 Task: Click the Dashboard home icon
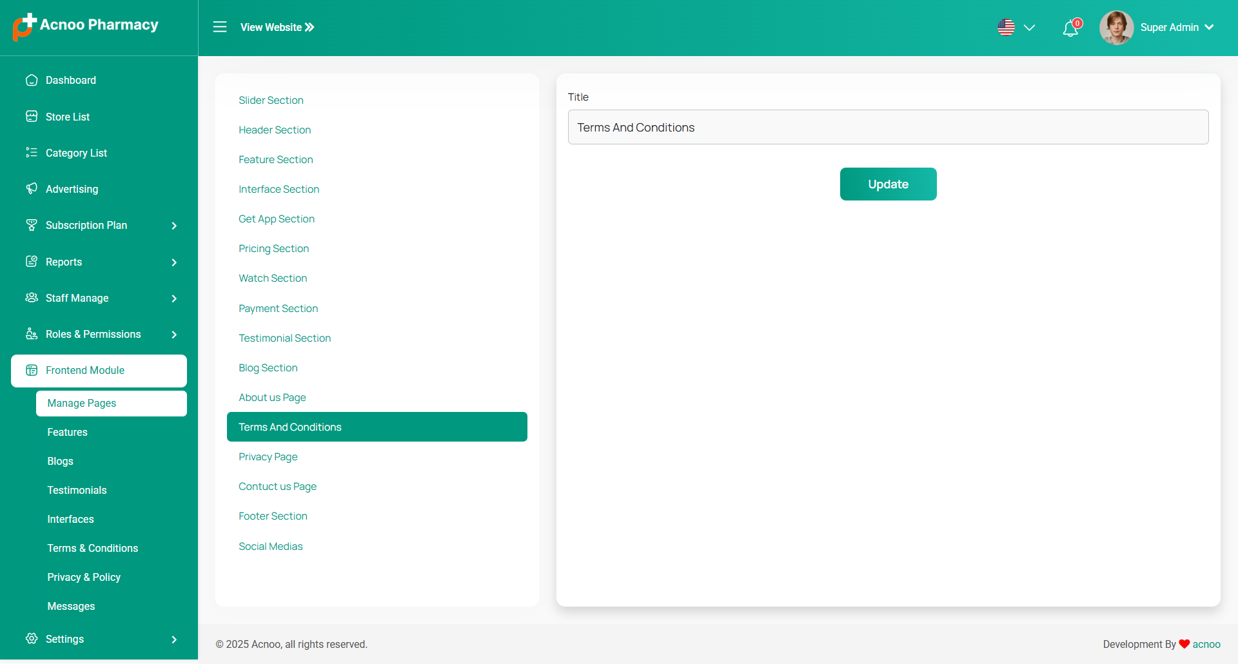(x=32, y=81)
